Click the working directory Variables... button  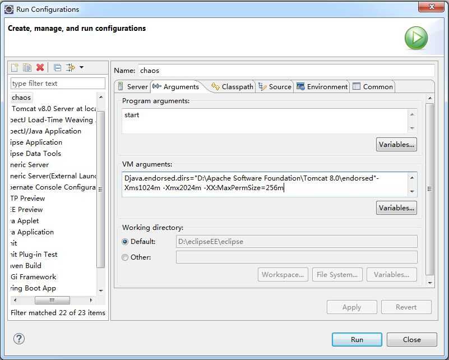coord(391,275)
